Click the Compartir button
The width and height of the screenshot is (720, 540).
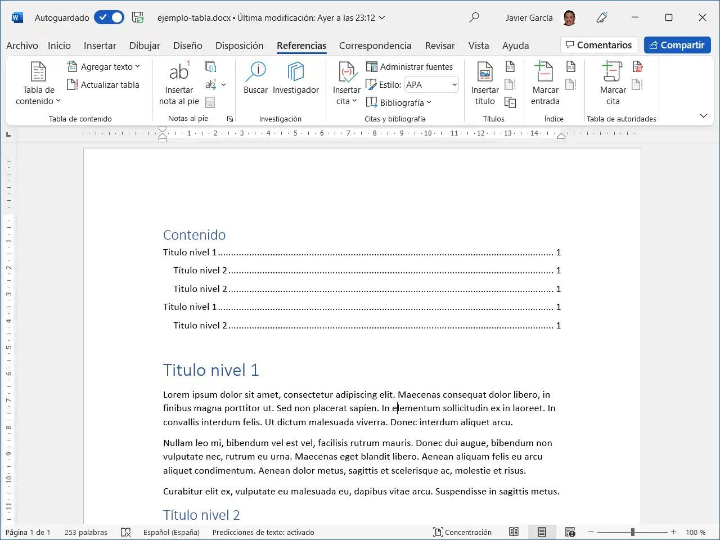pyautogui.click(x=677, y=44)
